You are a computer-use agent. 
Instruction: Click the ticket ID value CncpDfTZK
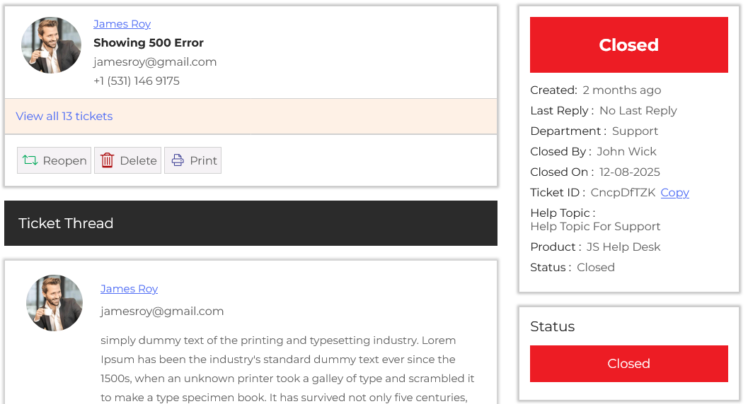pos(623,193)
